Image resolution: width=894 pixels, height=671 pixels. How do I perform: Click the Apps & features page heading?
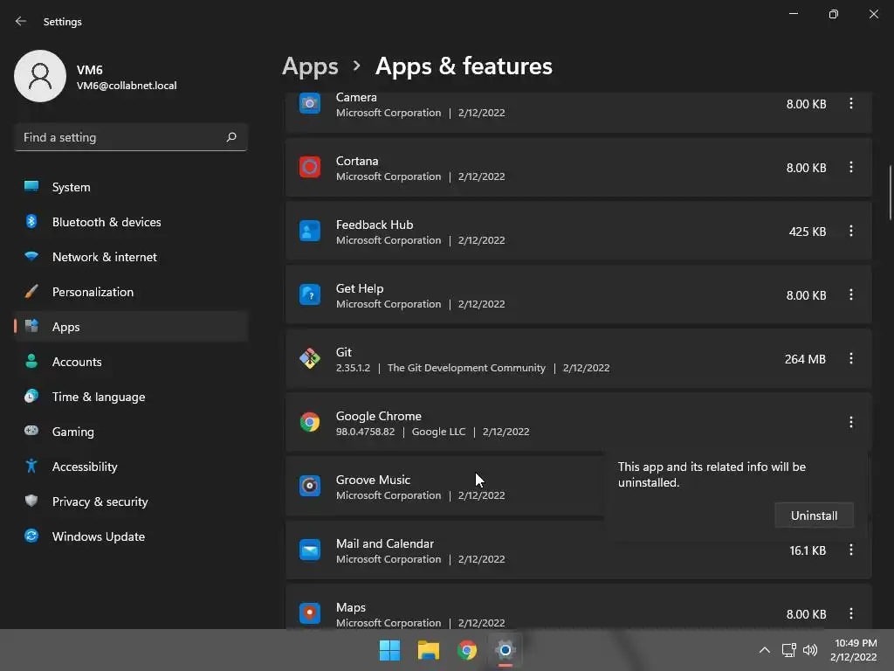tap(464, 66)
